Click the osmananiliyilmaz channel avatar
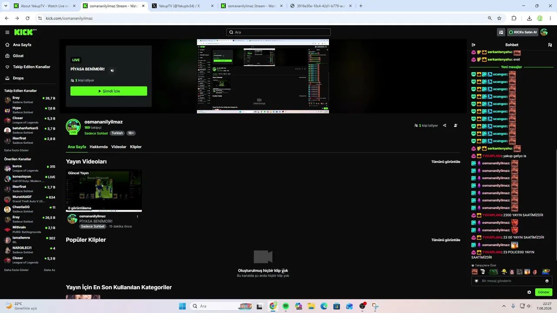 [73, 127]
